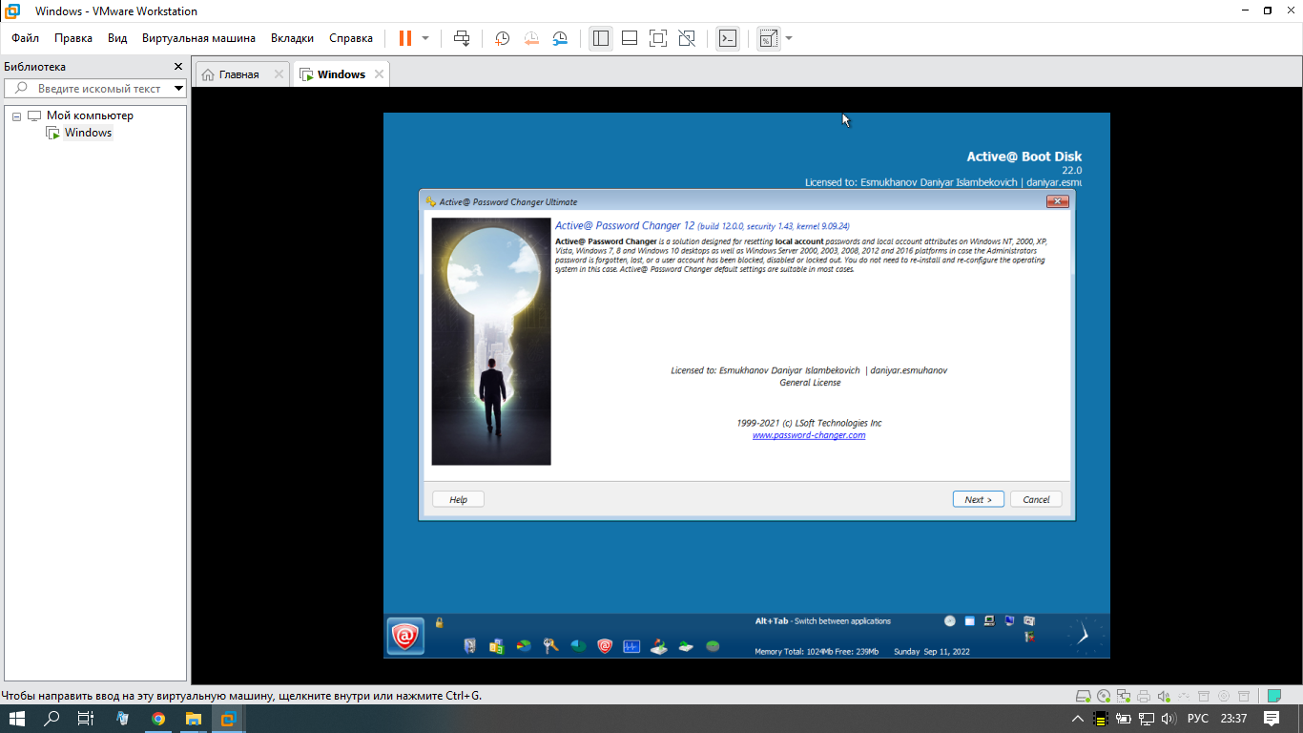Launch the colored files taskbar icon

(x=496, y=646)
